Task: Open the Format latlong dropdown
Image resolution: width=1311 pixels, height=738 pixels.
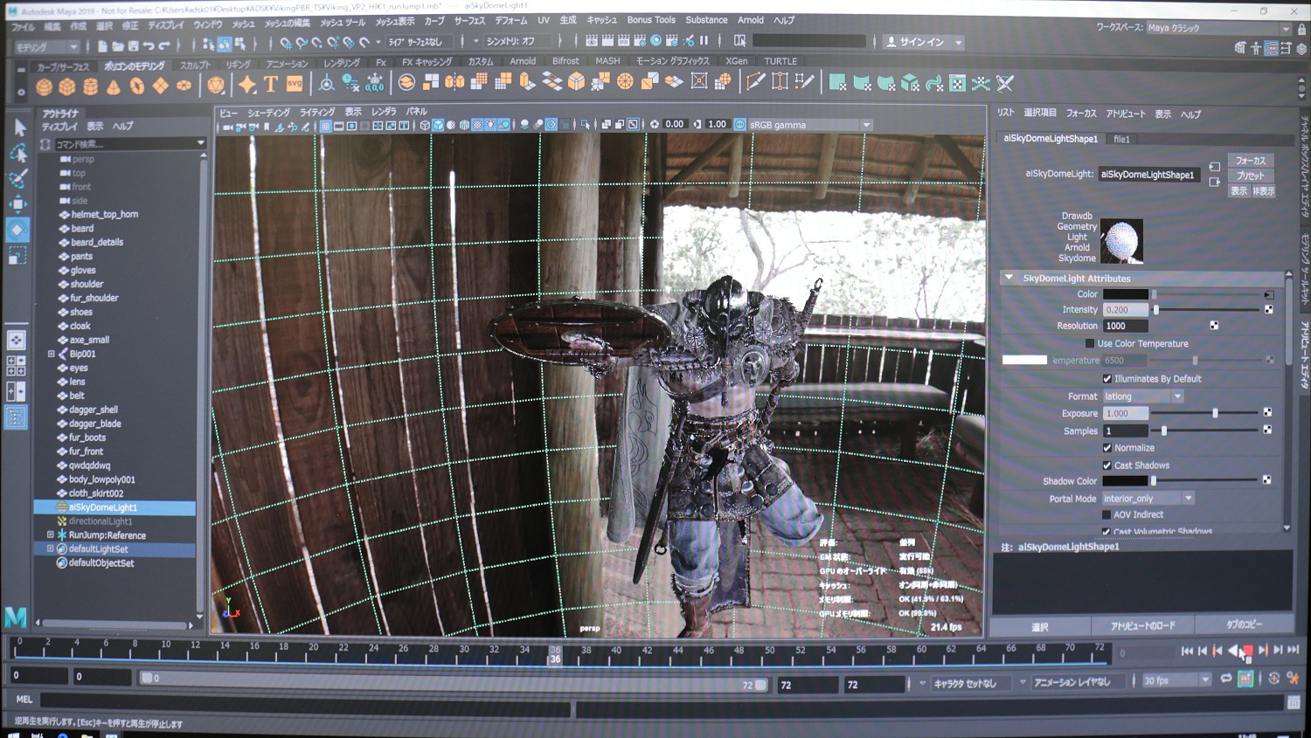Action: [x=1142, y=397]
